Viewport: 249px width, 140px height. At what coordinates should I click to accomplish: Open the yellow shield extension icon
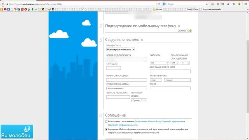(x=212, y=4)
